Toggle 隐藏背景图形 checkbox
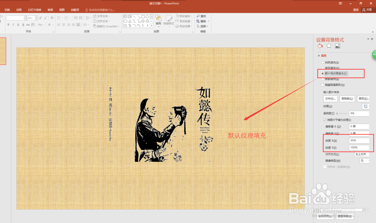Image resolution: width=376 pixels, height=223 pixels. [323, 85]
